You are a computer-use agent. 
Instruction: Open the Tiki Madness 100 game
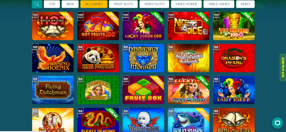pyautogui.click(x=234, y=26)
